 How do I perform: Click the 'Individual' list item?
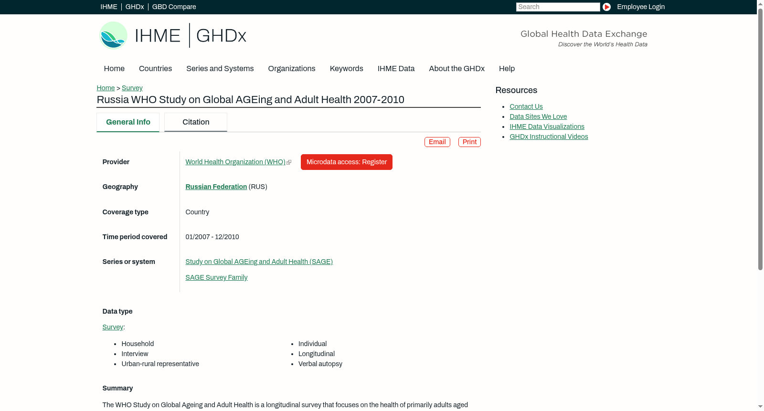tap(312, 344)
